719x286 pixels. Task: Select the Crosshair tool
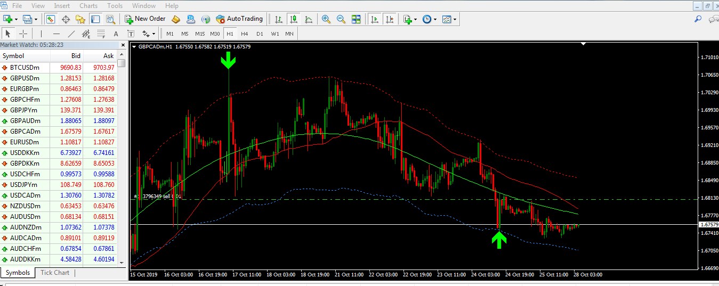click(23, 34)
